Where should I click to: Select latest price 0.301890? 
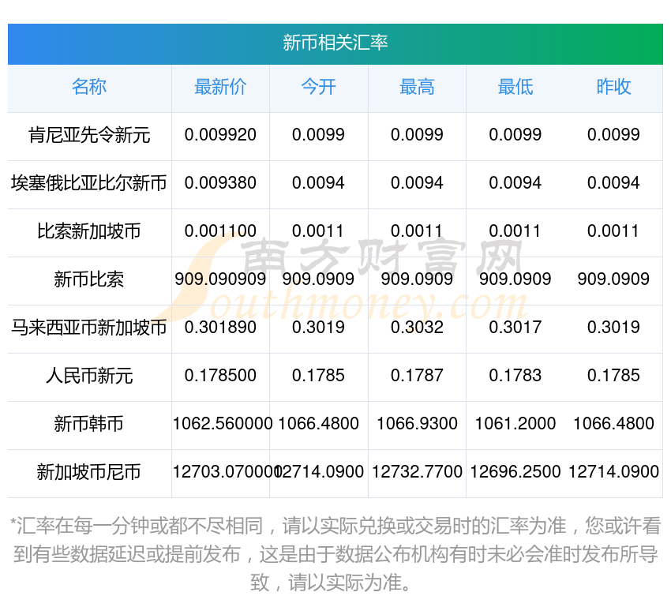220,328
